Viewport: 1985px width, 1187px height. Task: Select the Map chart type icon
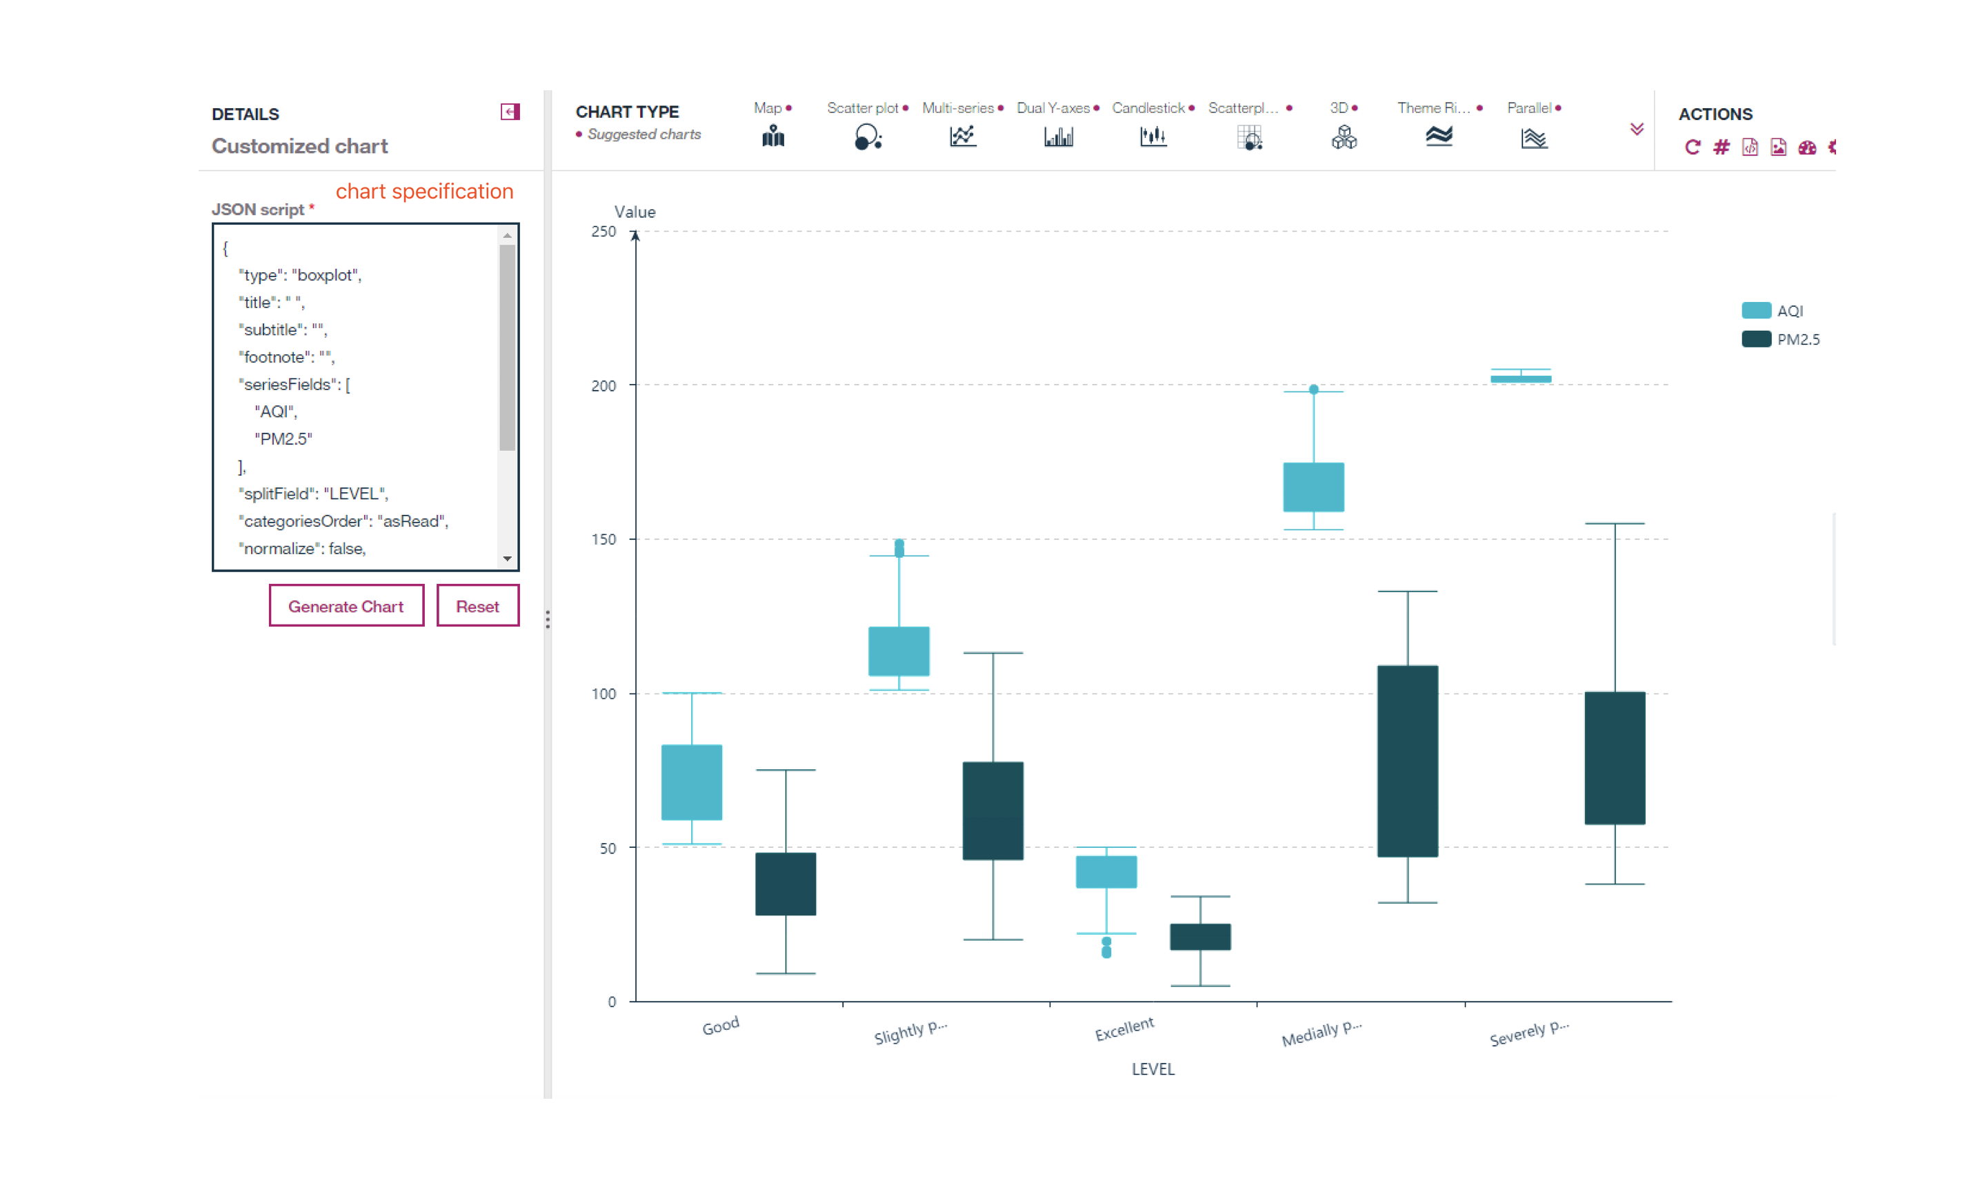click(x=773, y=136)
